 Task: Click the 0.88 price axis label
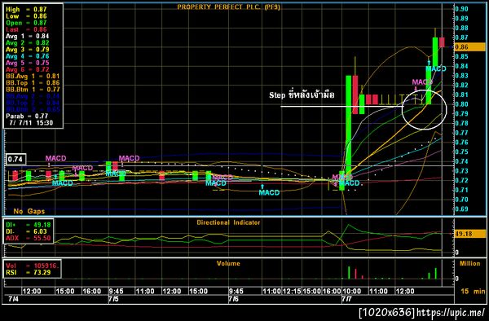[x=461, y=28]
